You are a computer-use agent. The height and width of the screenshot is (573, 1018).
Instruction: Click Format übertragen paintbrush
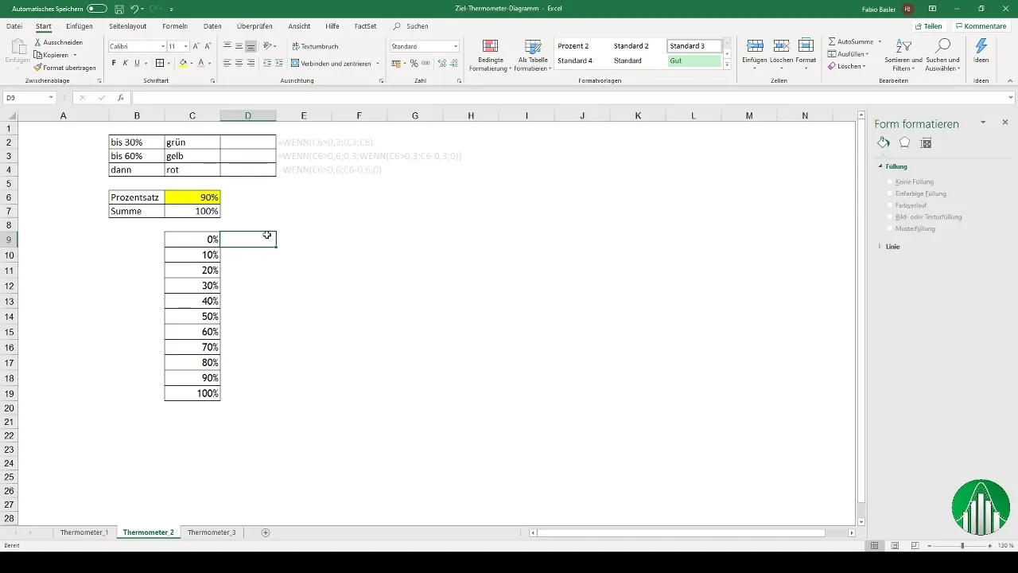(64, 68)
